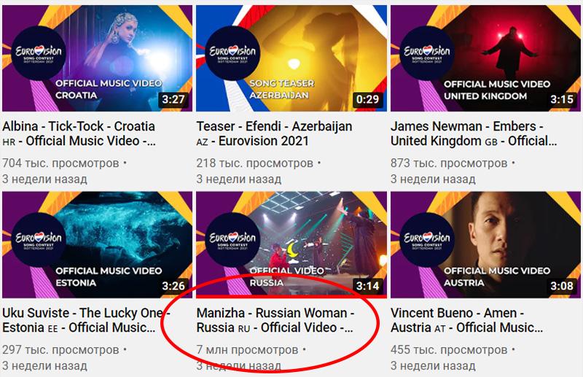Open the Croatia official music video thumbnail
Image resolution: width=583 pixels, height=377 pixels.
pyautogui.click(x=98, y=58)
